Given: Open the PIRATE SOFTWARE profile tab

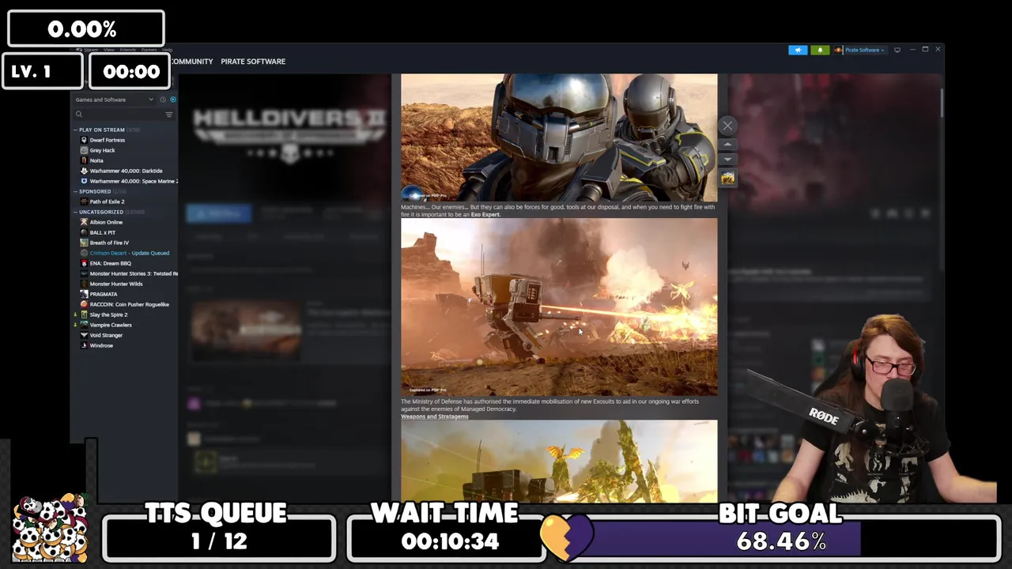Looking at the screenshot, I should coord(253,62).
